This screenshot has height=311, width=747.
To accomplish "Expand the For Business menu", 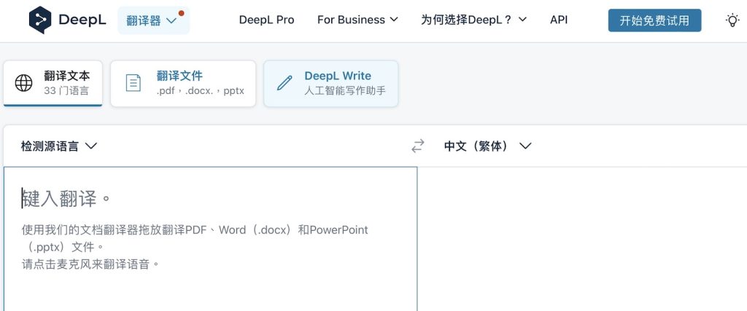I will point(357,20).
